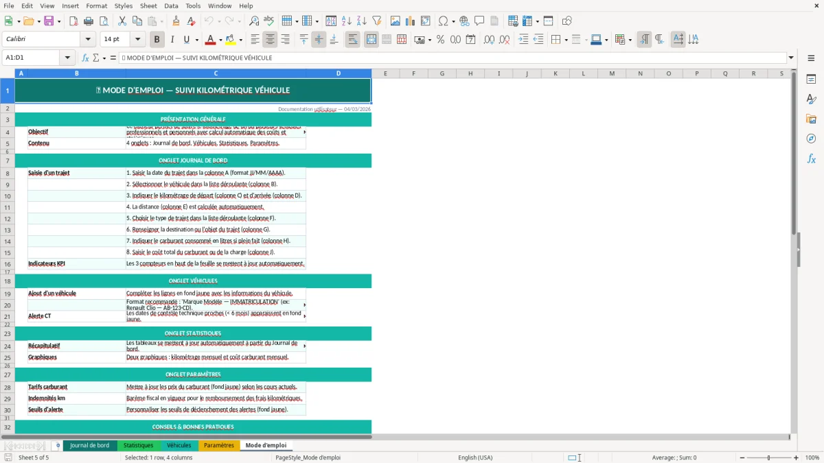The width and height of the screenshot is (824, 463).
Task: Click zoom in plus button
Action: 796,458
